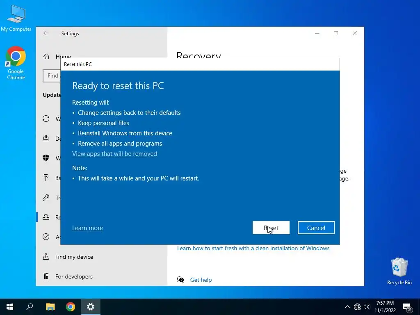This screenshot has height=315, width=420.
Task: Open Get help link in Settings
Action: [201, 280]
